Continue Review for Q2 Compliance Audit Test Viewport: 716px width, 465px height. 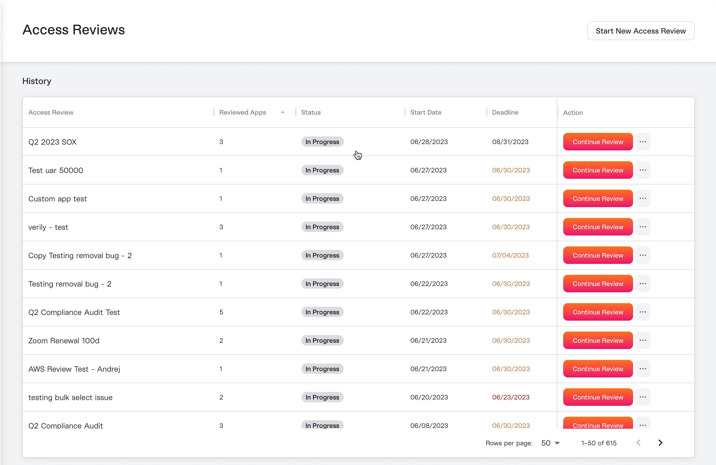tap(598, 312)
